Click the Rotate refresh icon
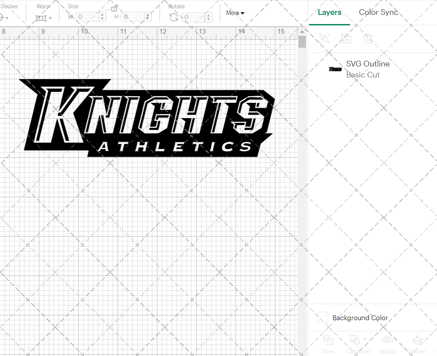The width and height of the screenshot is (437, 356). point(173,16)
